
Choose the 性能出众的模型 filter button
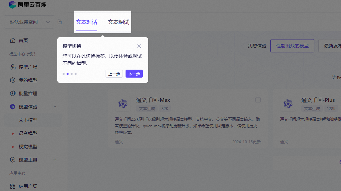coord(292,46)
